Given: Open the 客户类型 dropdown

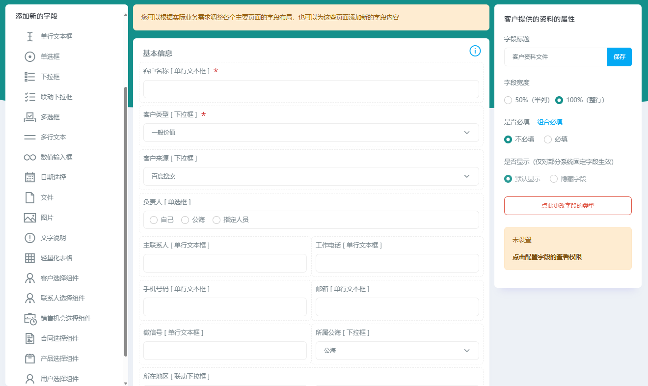Looking at the screenshot, I should point(311,133).
